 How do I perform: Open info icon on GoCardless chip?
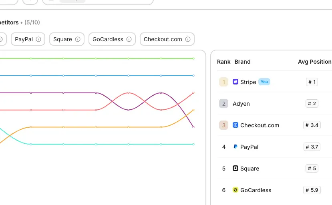pyautogui.click(x=129, y=39)
